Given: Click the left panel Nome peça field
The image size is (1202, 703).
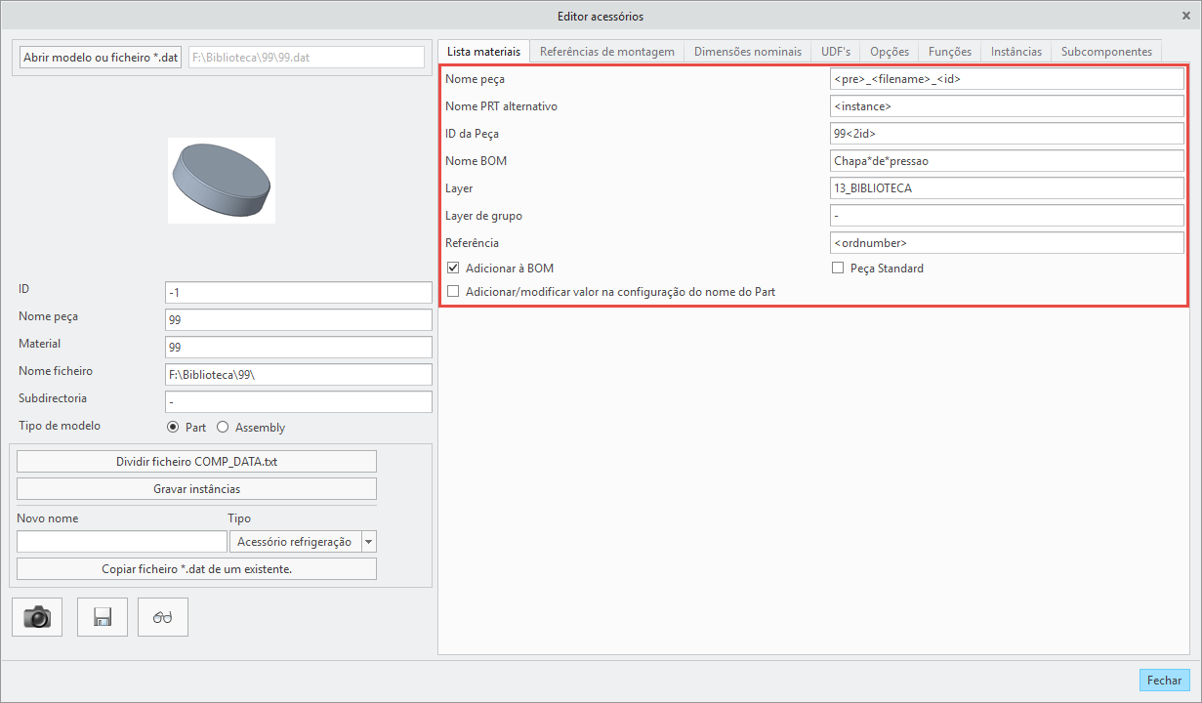Looking at the screenshot, I should 298,320.
